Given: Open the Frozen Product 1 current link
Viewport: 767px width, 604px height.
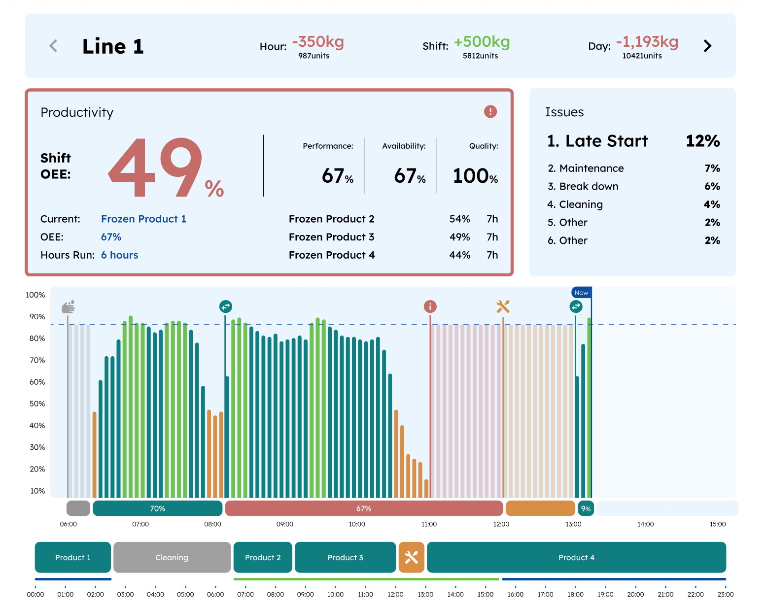Looking at the screenshot, I should (143, 219).
